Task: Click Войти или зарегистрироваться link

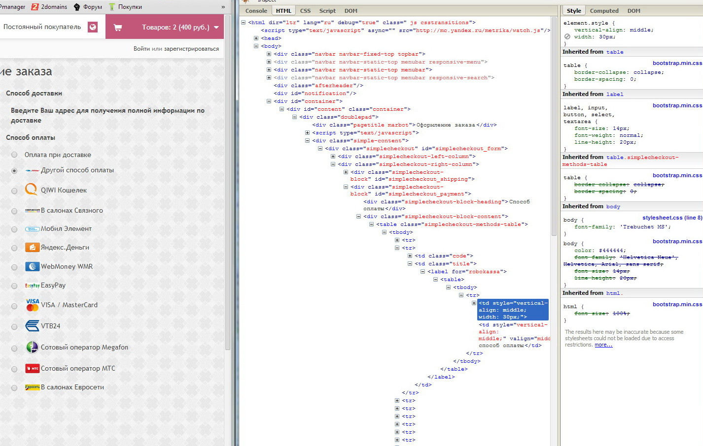Action: pyautogui.click(x=176, y=49)
